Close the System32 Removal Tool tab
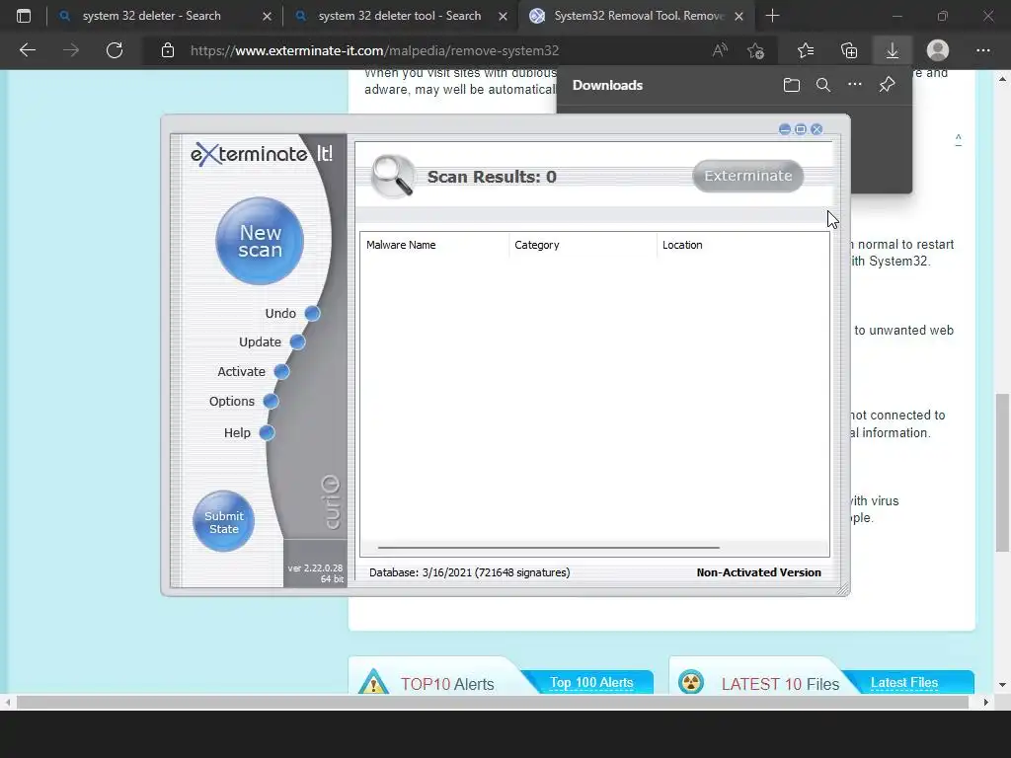Viewport: 1011px width, 758px height. click(739, 16)
